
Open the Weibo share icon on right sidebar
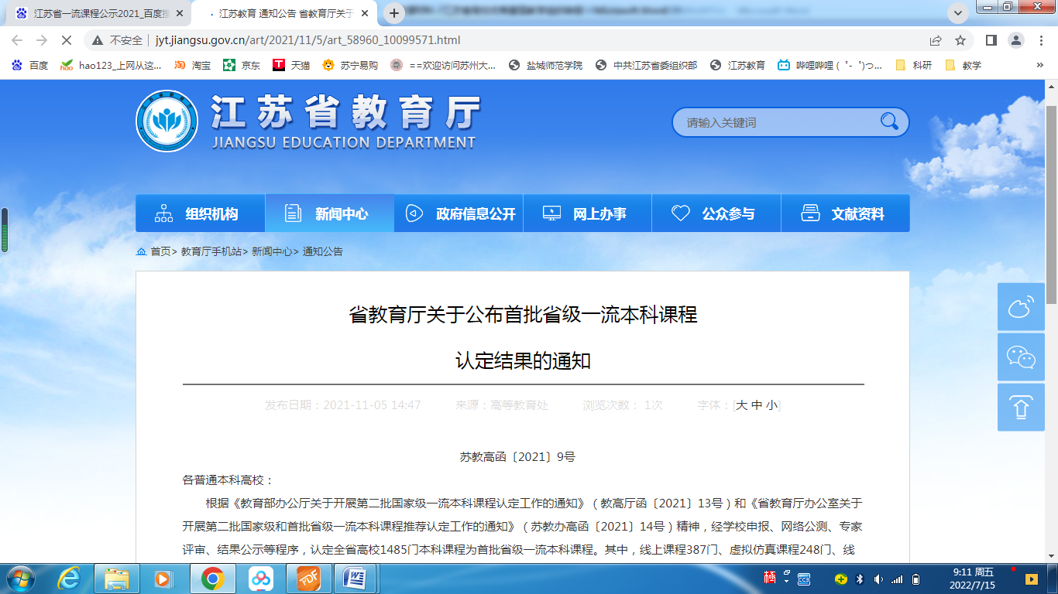(1021, 307)
